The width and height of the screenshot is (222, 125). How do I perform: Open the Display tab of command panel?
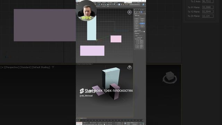[x=143, y=10]
